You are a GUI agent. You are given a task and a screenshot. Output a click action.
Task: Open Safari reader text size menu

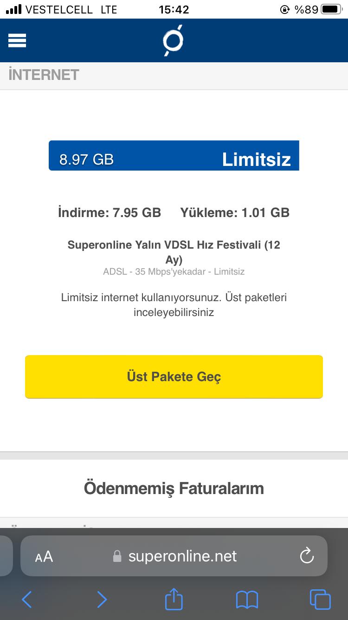(44, 556)
